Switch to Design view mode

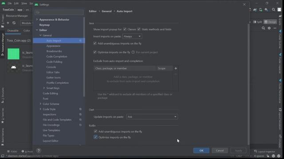point(270,22)
